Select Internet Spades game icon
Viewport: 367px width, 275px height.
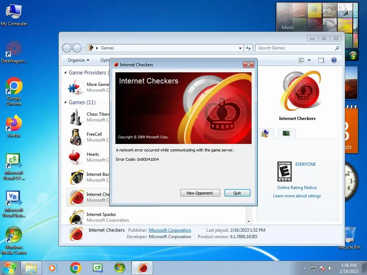pos(77,217)
